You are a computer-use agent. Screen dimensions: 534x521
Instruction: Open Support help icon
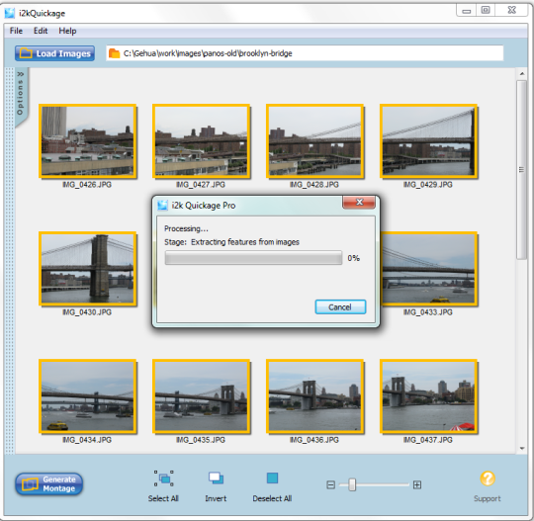click(x=488, y=478)
